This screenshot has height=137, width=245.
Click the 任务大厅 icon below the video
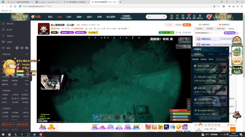[43, 127]
